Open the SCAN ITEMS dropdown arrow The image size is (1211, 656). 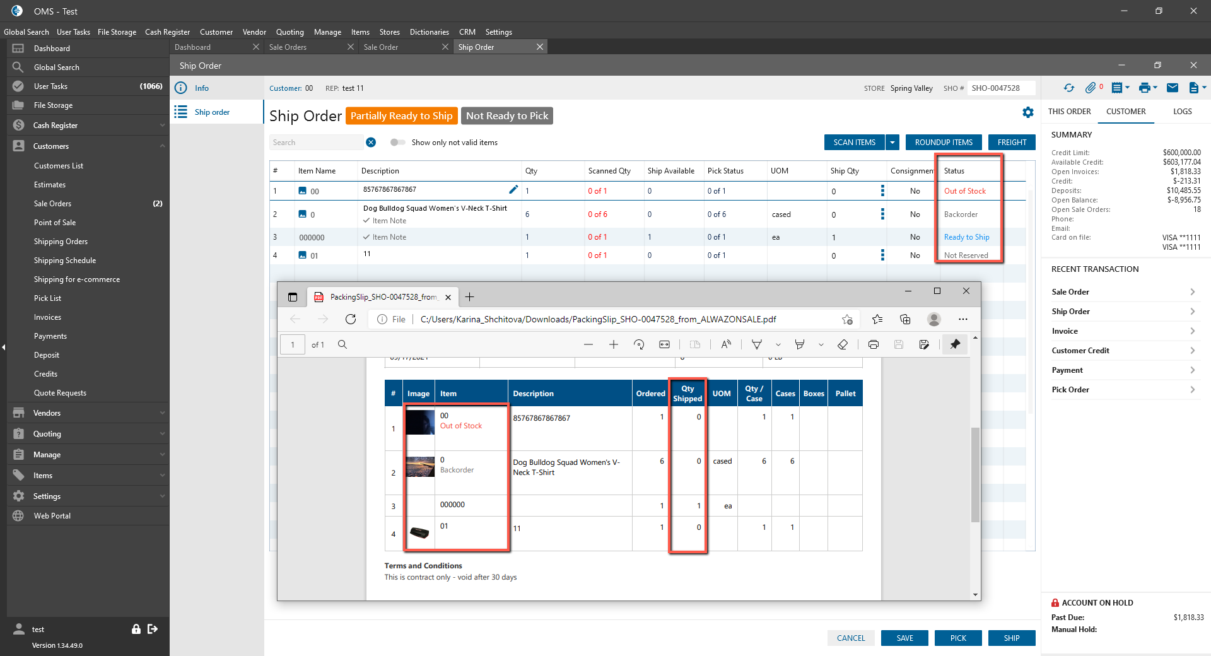[x=892, y=143]
